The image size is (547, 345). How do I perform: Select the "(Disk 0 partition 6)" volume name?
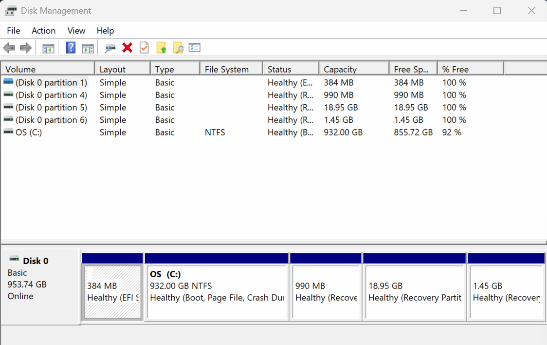point(51,120)
